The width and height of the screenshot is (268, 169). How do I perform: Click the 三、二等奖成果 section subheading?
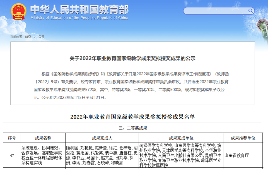pyautogui.click(x=133, y=128)
